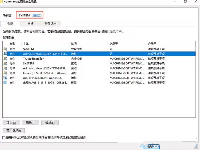The height and width of the screenshot is (150, 200).
Task: Click the user icon of the first SYSTEM row
Action: [5, 49]
